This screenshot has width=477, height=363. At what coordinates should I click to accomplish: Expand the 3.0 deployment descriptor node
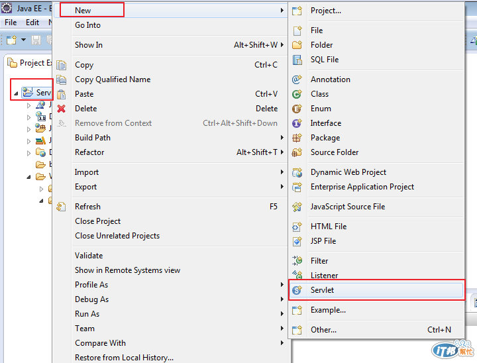pyautogui.click(x=29, y=117)
